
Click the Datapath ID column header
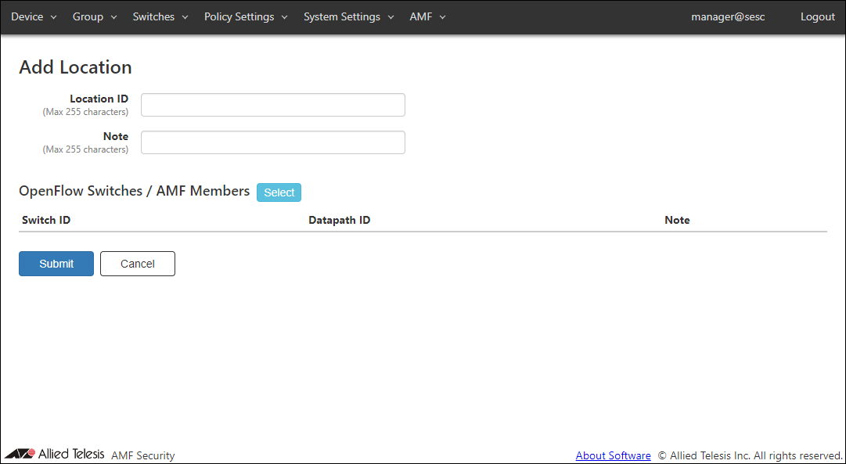339,220
